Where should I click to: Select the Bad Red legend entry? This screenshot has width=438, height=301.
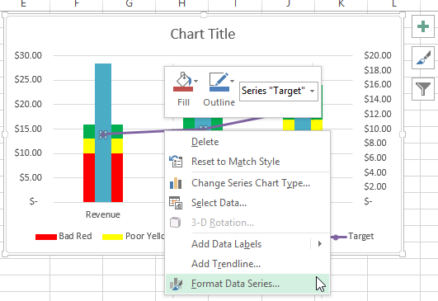coord(64,236)
